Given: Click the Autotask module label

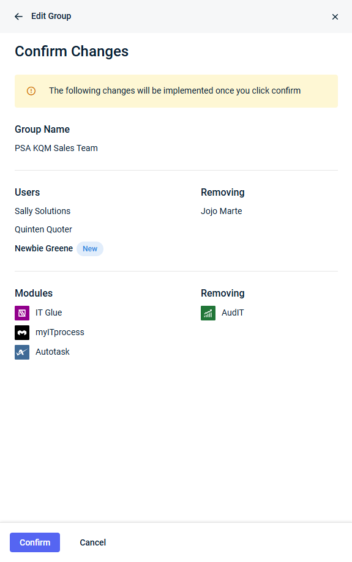Looking at the screenshot, I should click(x=53, y=352).
